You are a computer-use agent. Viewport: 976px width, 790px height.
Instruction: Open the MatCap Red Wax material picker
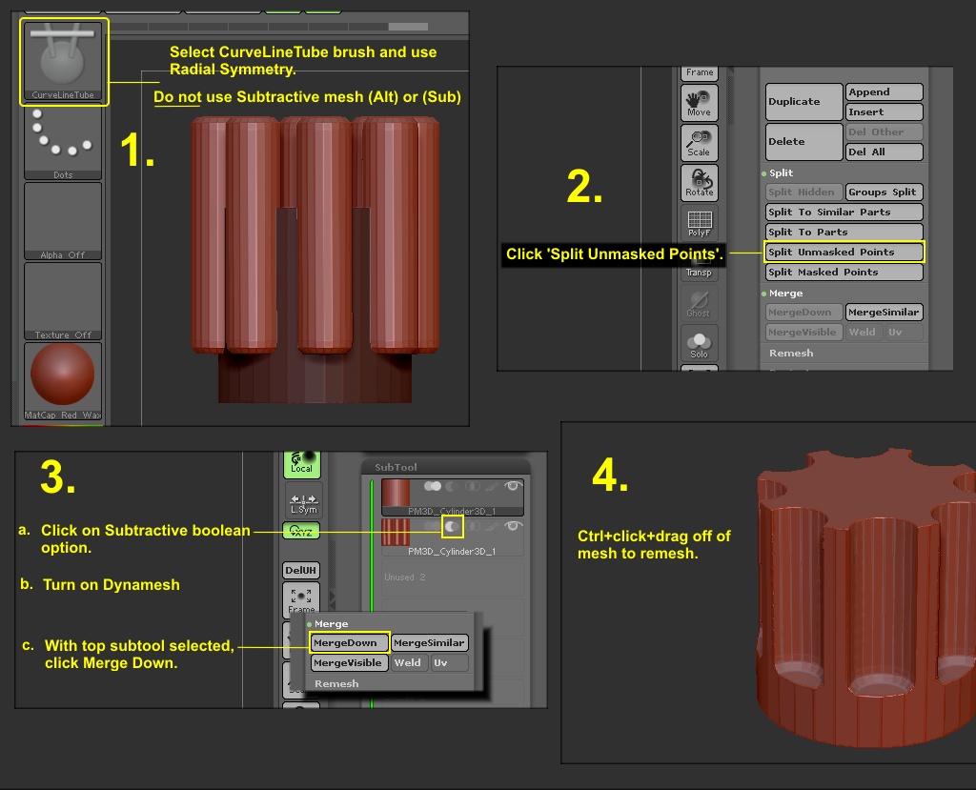coord(63,381)
